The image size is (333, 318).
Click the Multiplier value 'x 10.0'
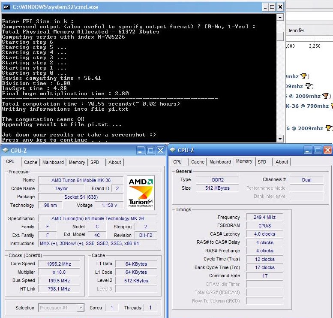pyautogui.click(x=59, y=272)
